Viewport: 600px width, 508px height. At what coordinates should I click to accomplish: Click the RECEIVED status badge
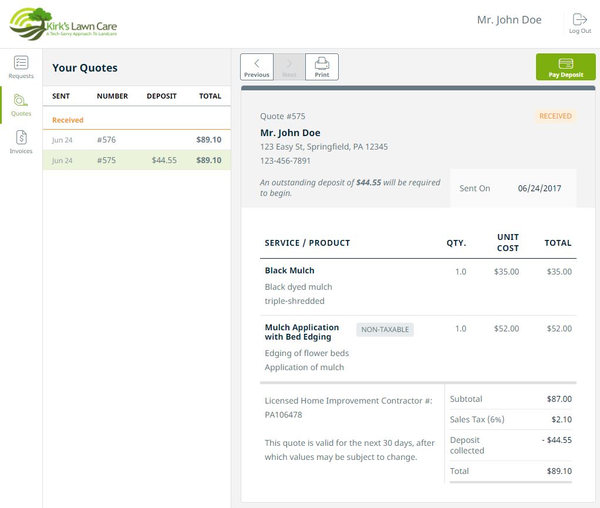click(555, 116)
